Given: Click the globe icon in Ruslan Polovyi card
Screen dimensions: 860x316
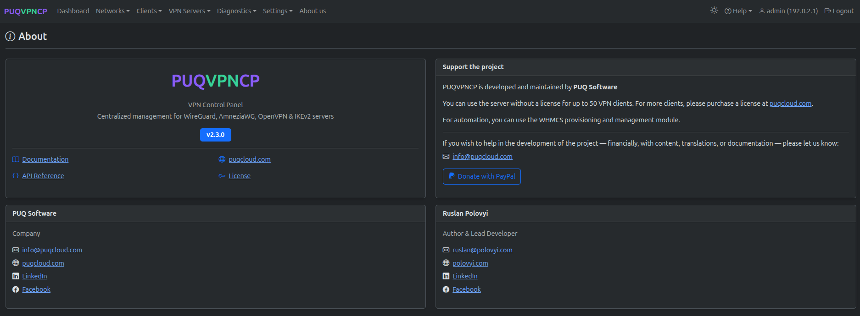Looking at the screenshot, I should (x=446, y=263).
